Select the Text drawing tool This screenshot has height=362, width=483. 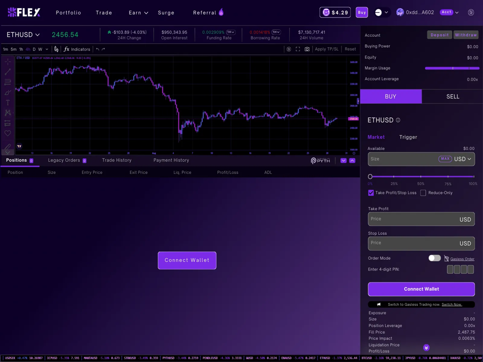(8, 102)
